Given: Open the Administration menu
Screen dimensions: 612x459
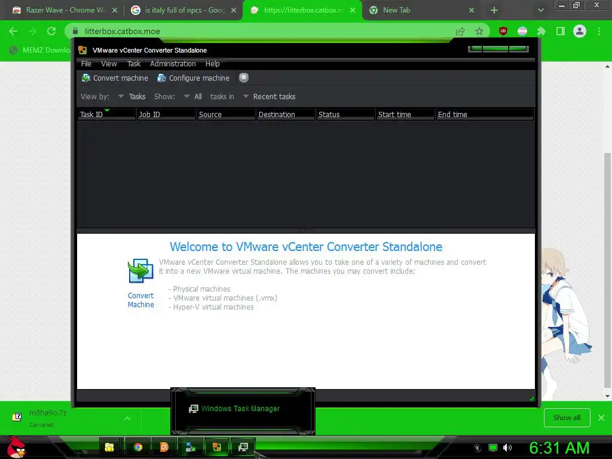Looking at the screenshot, I should 173,63.
